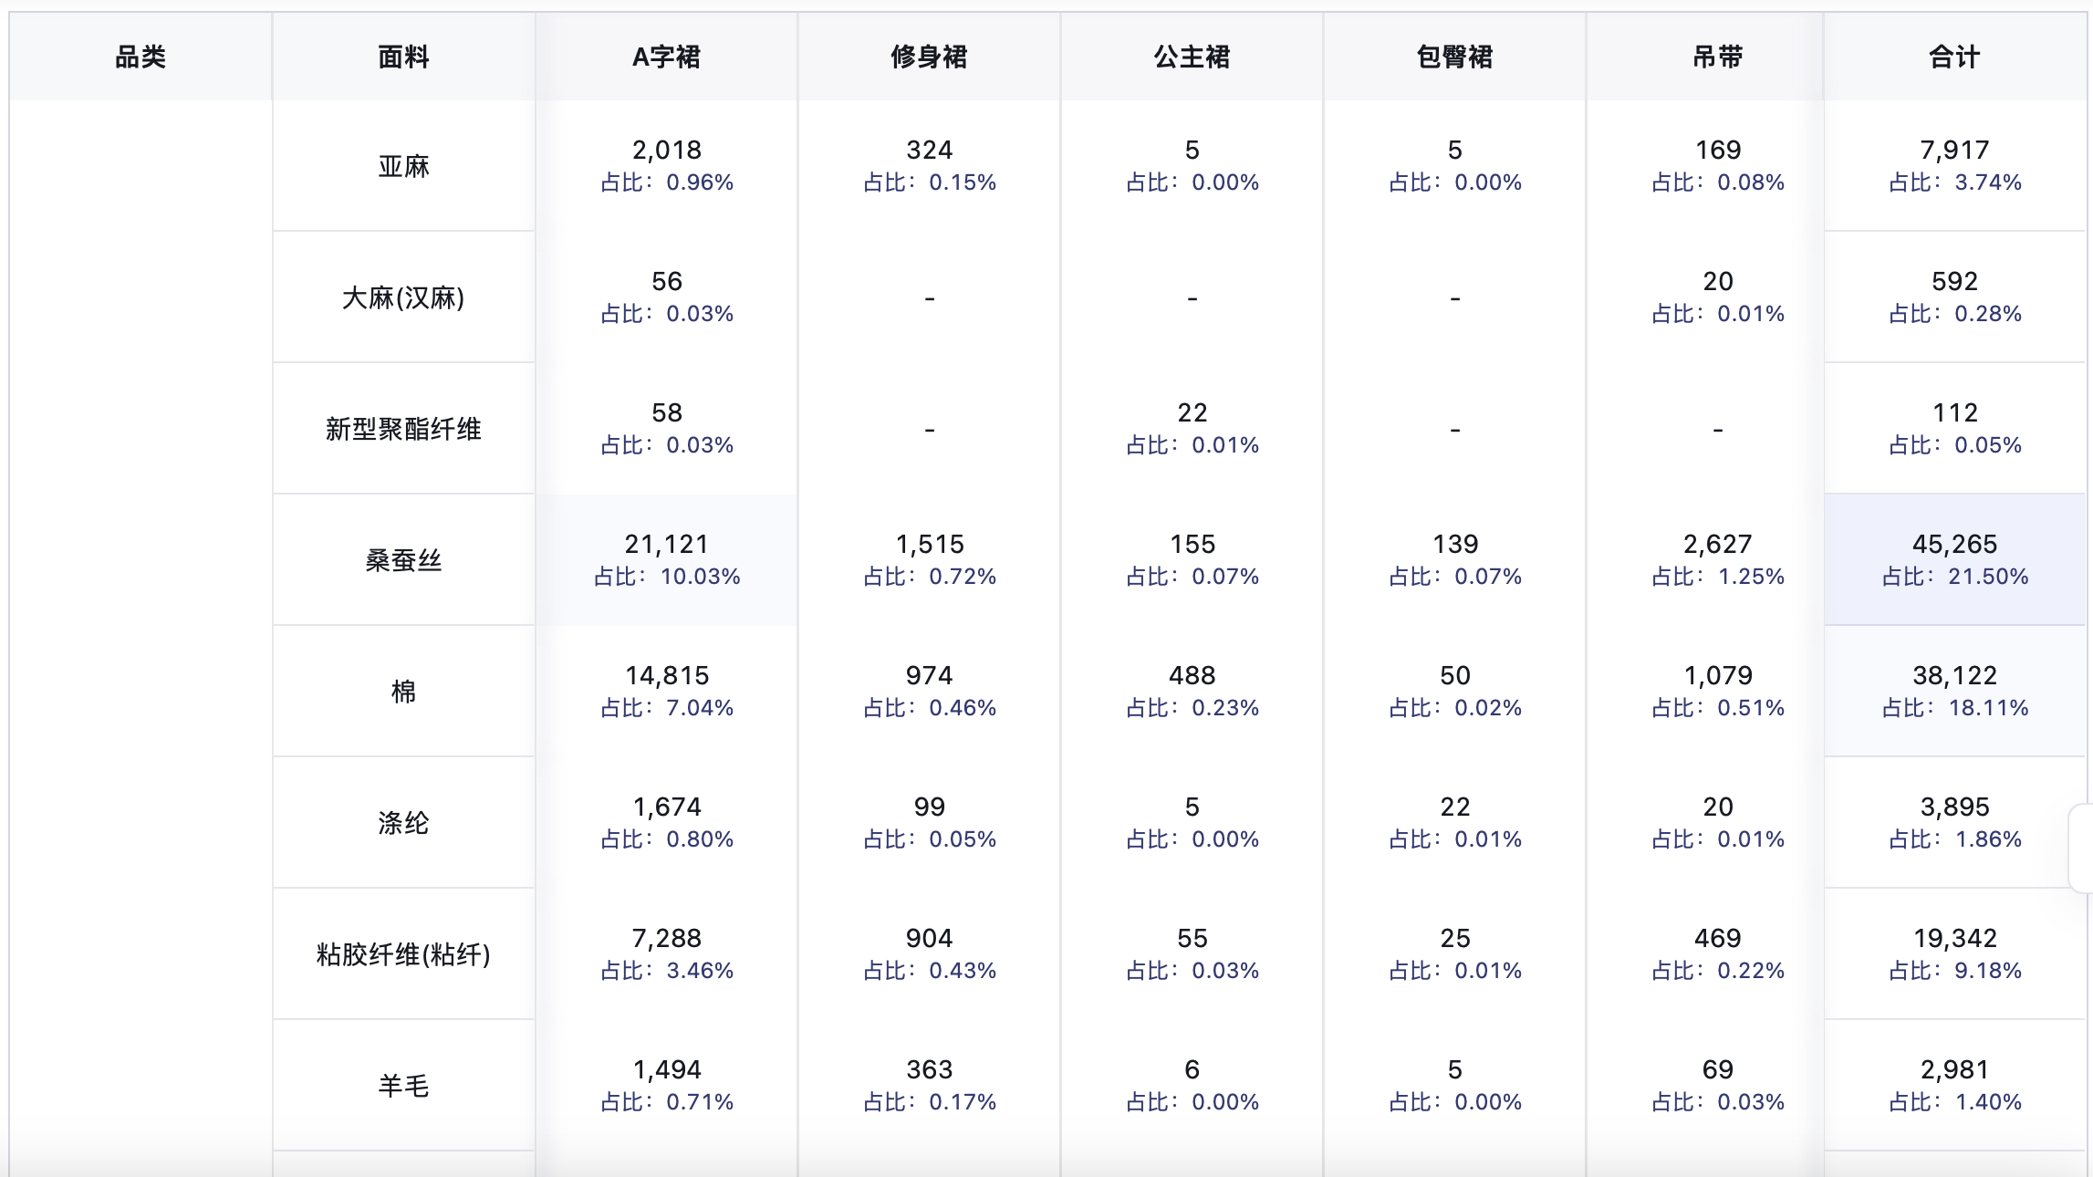Select the 亚麻 fabric row label

click(403, 166)
